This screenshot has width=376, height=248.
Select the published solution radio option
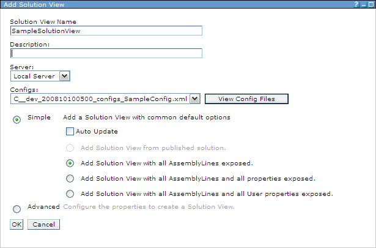[70, 148]
